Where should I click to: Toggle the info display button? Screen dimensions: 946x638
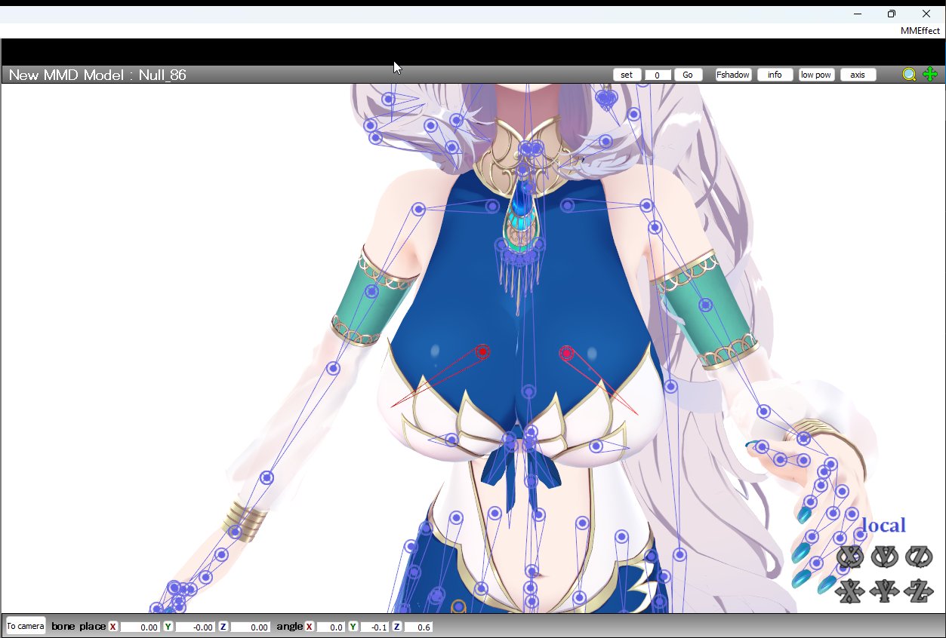[775, 75]
